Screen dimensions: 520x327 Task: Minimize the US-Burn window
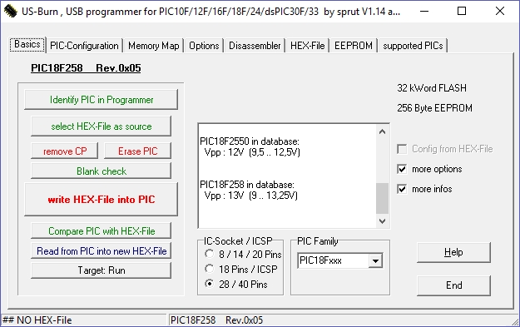tap(424, 12)
